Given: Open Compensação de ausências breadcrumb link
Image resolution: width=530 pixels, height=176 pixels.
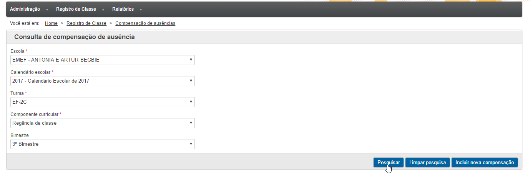Looking at the screenshot, I should 145,23.
